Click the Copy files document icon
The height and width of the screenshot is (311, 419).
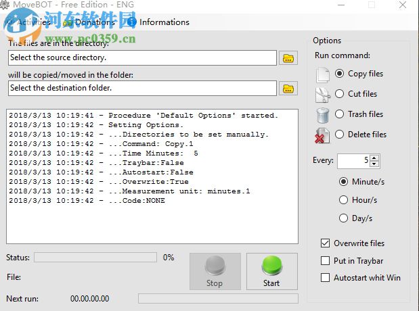[x=323, y=75]
